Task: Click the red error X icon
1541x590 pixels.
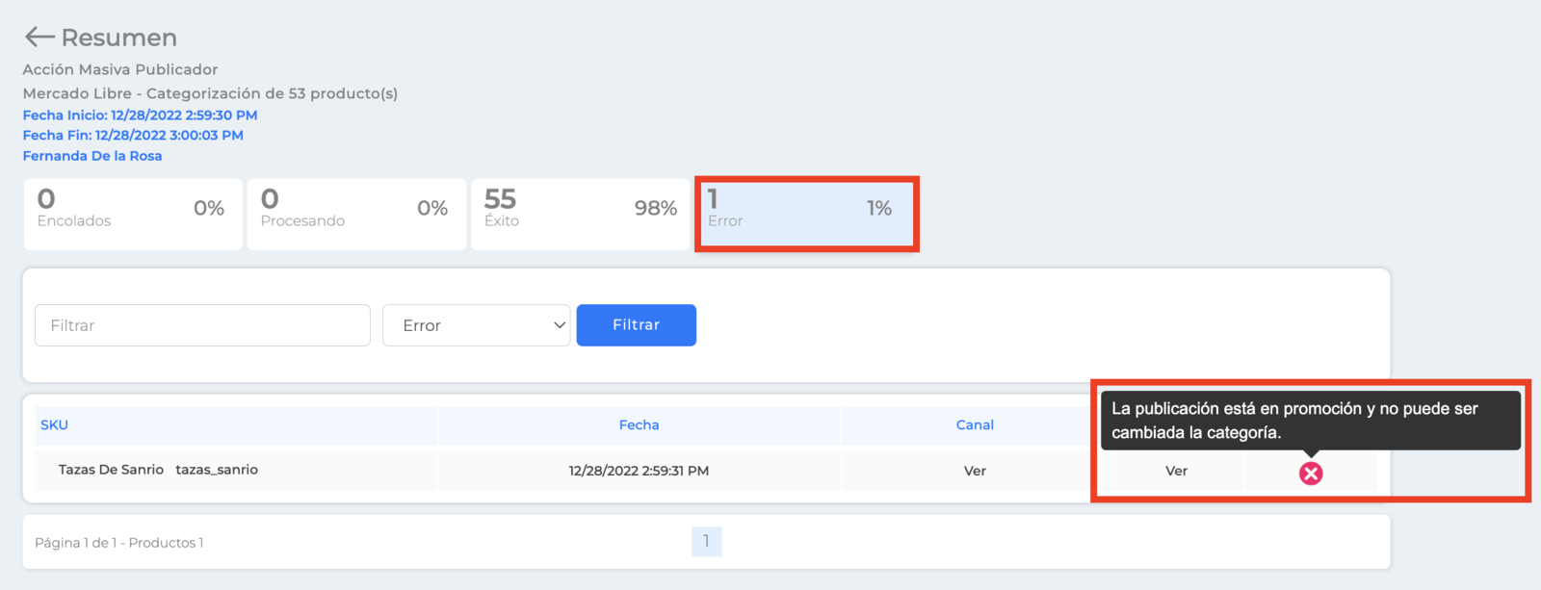Action: pyautogui.click(x=1311, y=473)
